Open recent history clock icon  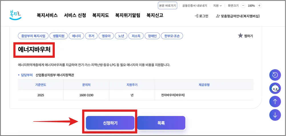point(275,75)
